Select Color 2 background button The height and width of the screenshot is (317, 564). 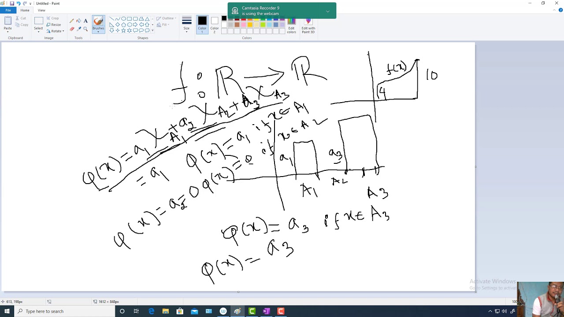(x=214, y=25)
